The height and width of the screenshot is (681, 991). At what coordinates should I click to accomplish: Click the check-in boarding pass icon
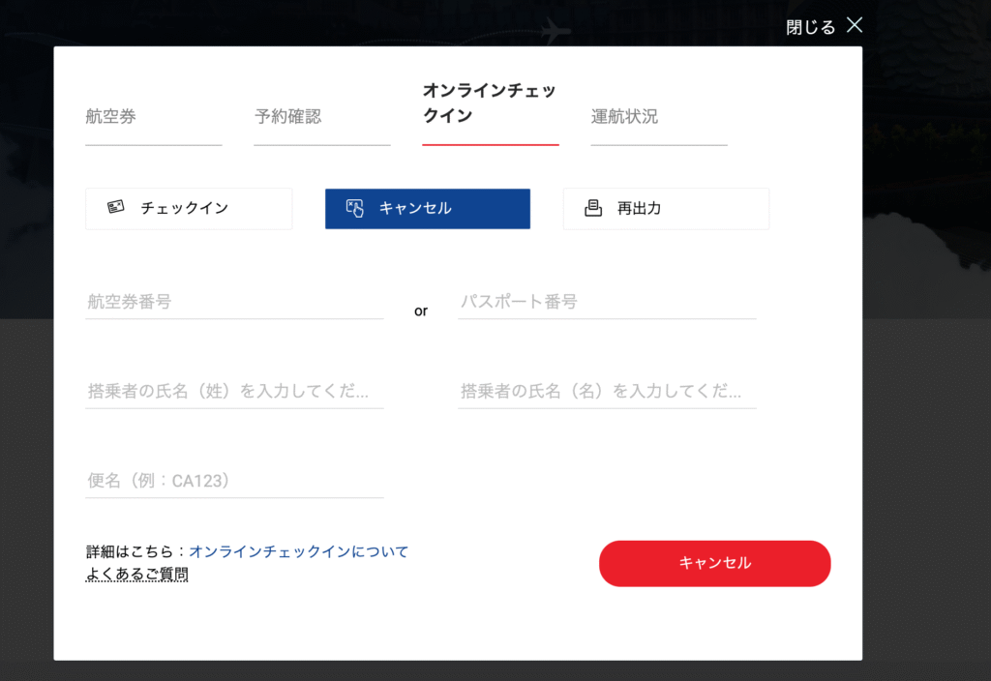pyautogui.click(x=116, y=207)
